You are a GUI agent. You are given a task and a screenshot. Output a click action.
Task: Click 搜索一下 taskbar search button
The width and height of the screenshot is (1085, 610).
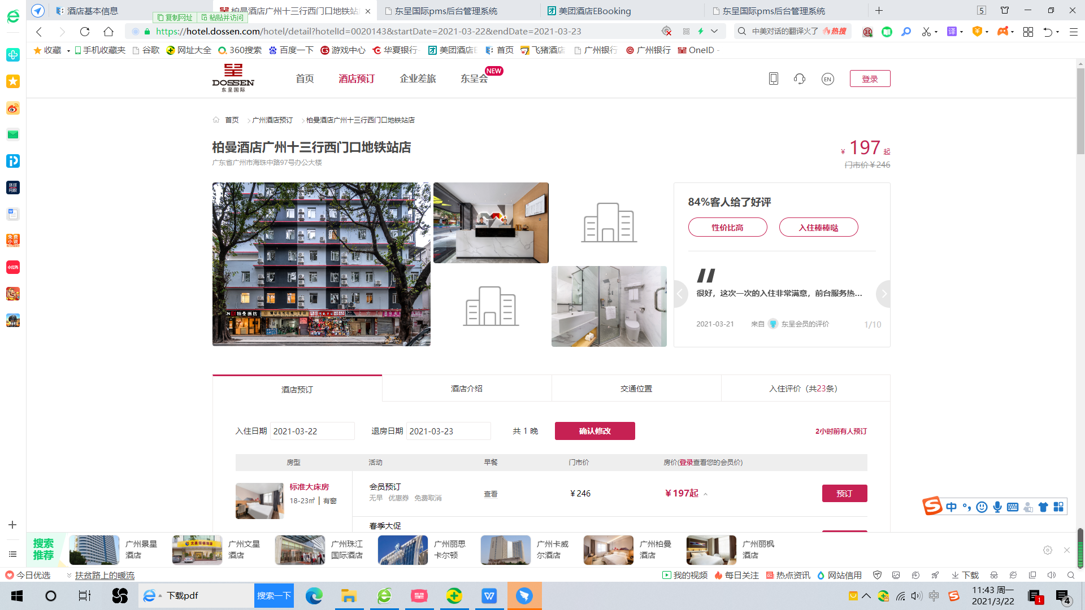point(274,596)
